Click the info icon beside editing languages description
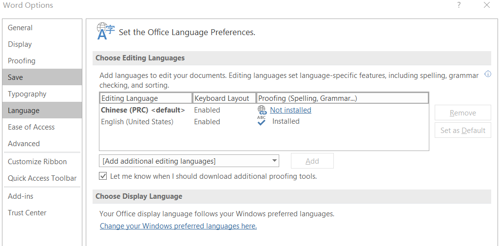 (x=487, y=75)
